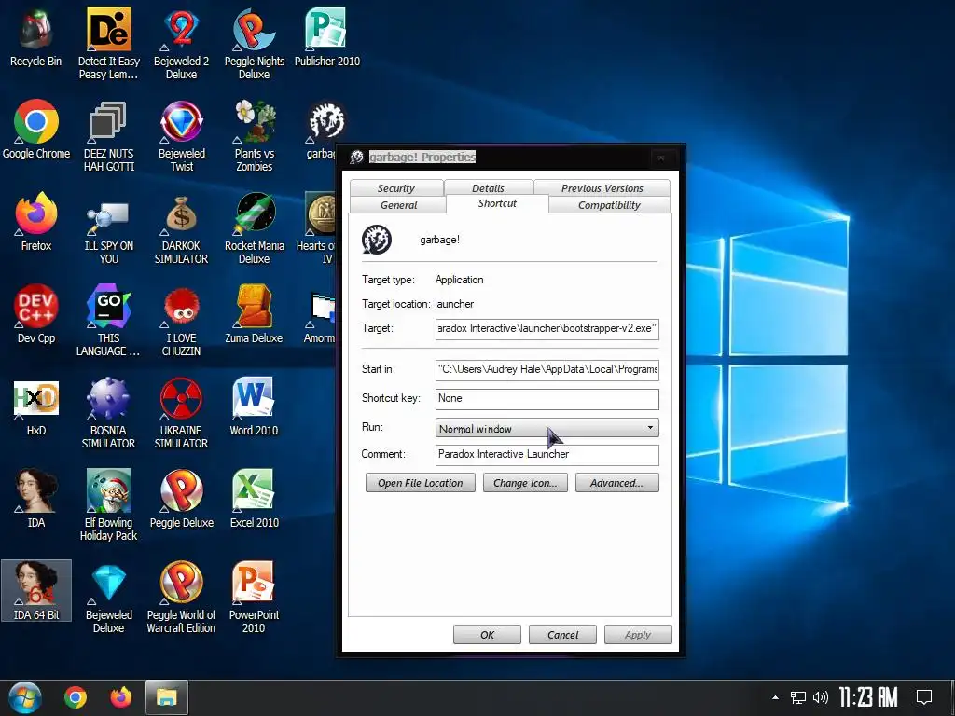Viewport: 955px width, 716px height.
Task: Click in the Shortcut key field
Action: coord(547,399)
